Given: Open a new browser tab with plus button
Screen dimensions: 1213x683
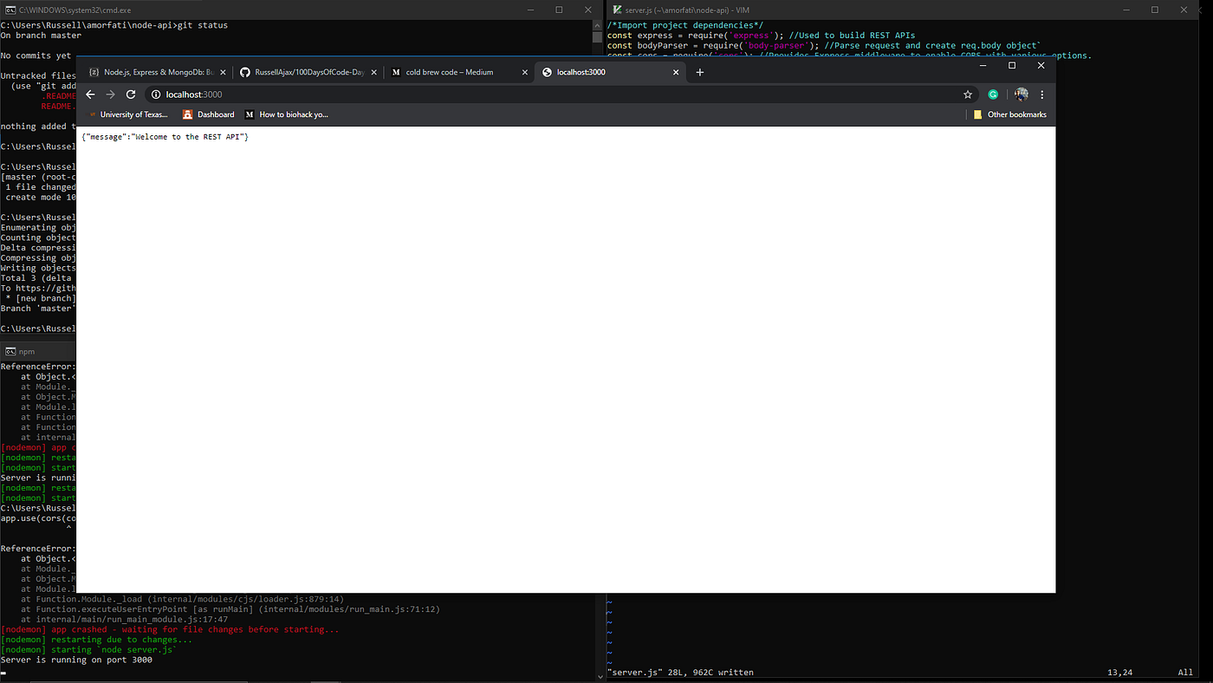Looking at the screenshot, I should click(700, 73).
